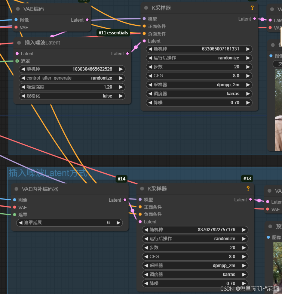The image size is (282, 294).
Task: Click the VAE input port on VAE编码
Action: (16, 27)
